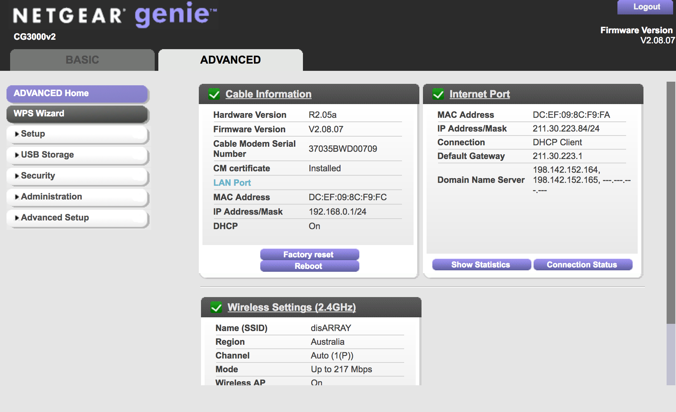
Task: Click the CM certificate Installed value
Action: (325, 168)
